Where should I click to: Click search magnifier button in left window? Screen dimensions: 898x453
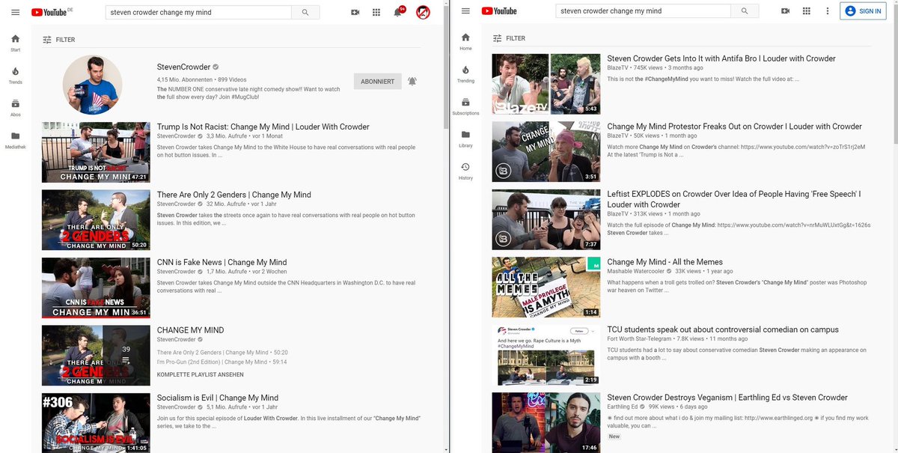[x=305, y=12]
